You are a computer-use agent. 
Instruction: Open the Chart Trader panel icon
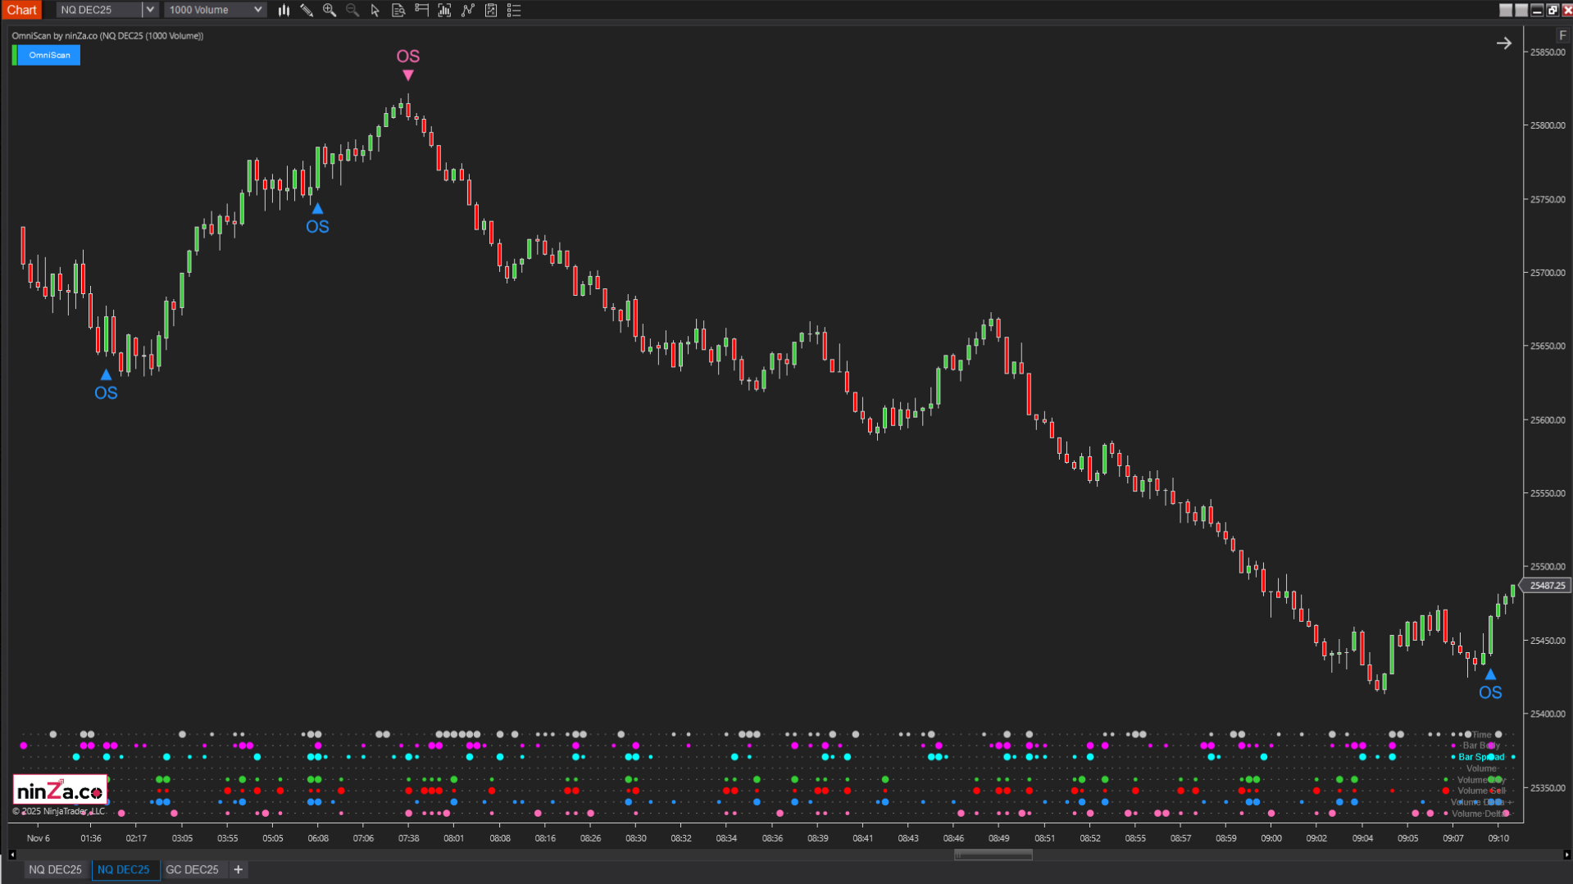[x=421, y=10]
